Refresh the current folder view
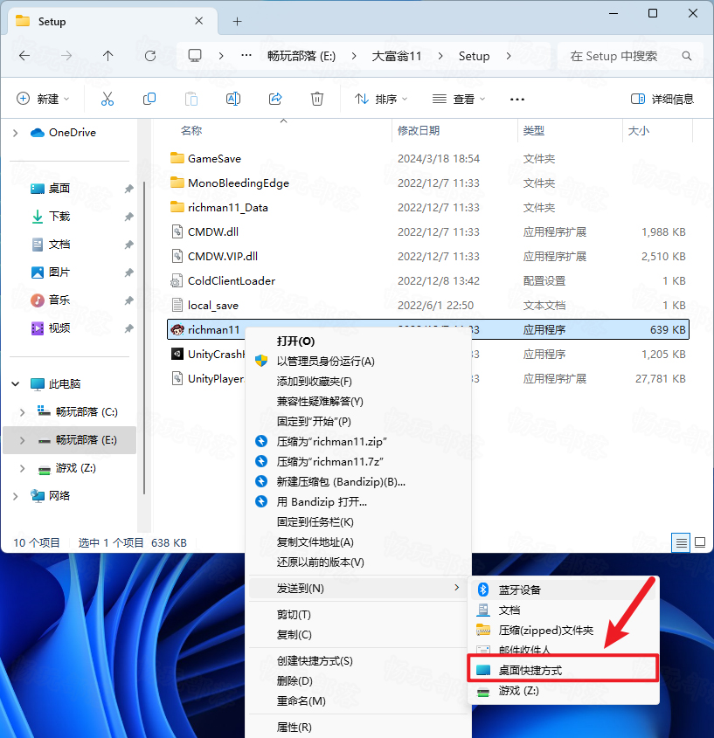This screenshot has width=714, height=738. click(150, 56)
